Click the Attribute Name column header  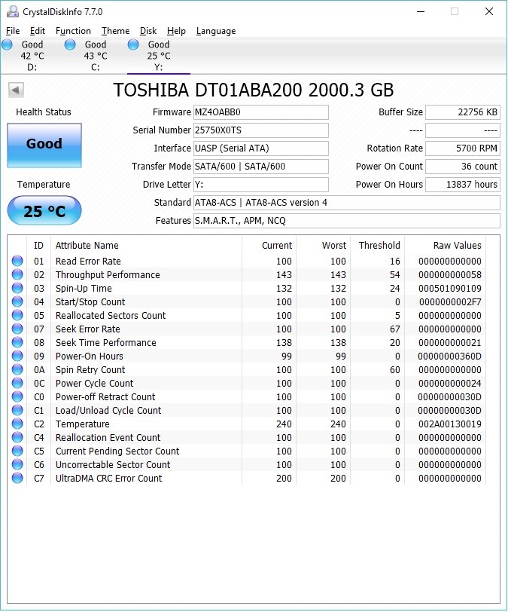(x=146, y=245)
